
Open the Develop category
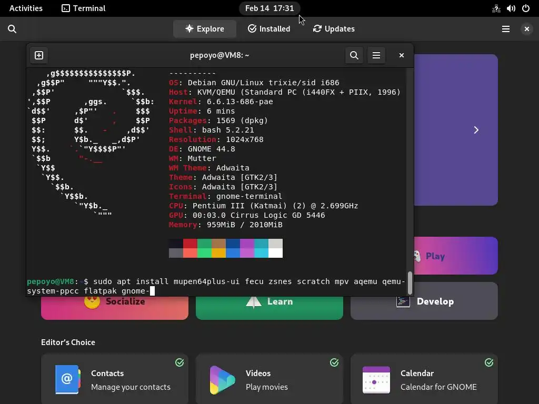424,301
